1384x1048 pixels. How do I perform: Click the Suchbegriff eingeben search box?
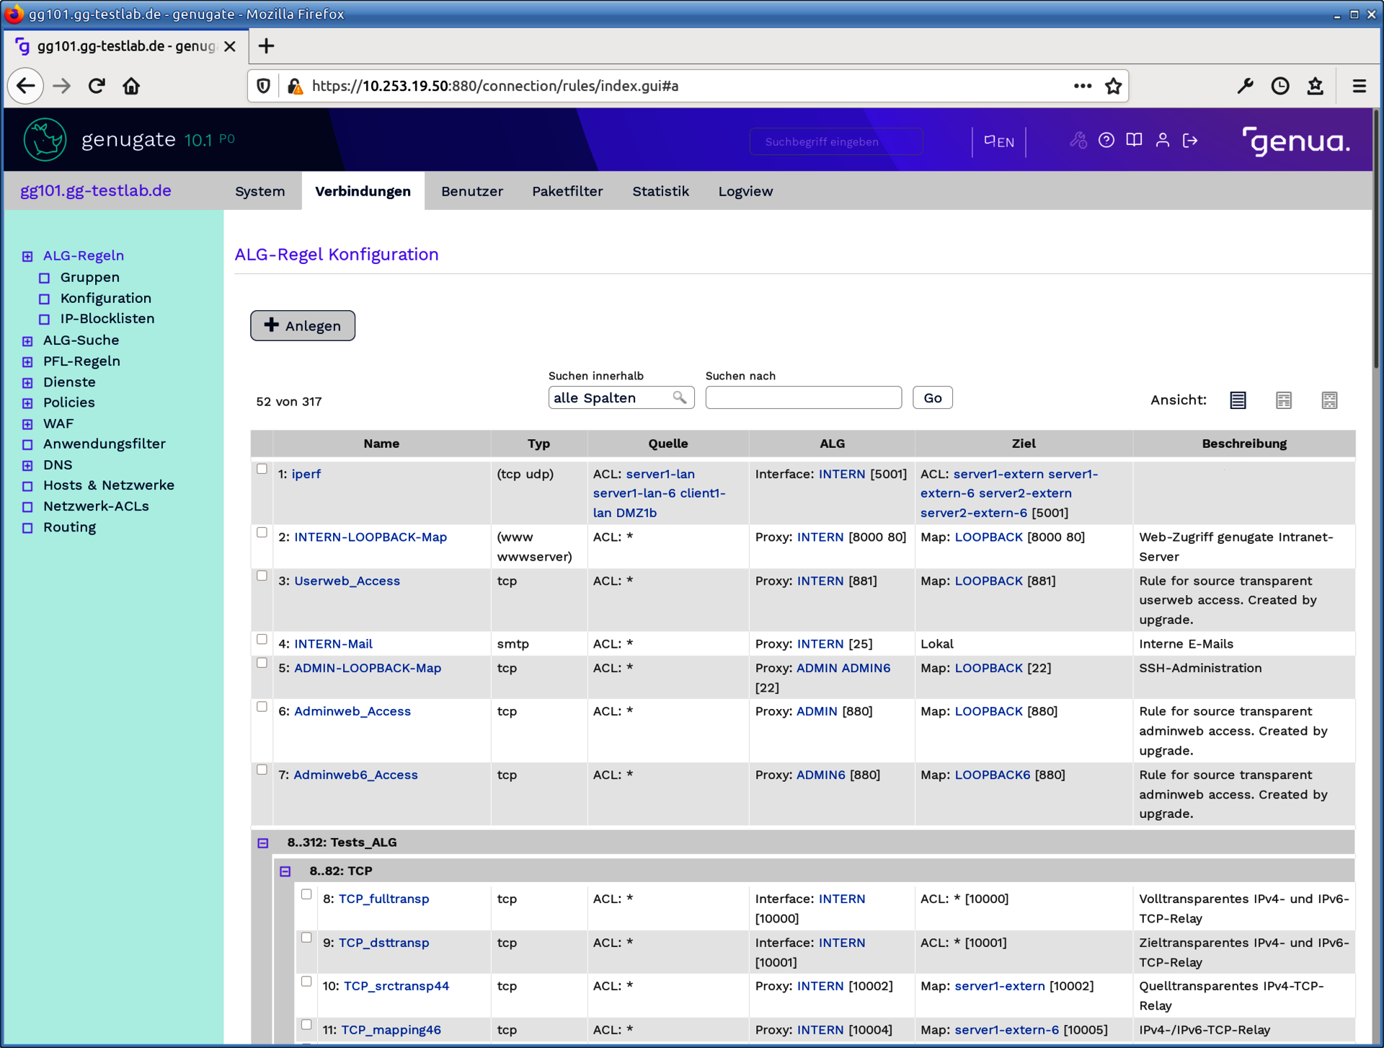coord(836,141)
